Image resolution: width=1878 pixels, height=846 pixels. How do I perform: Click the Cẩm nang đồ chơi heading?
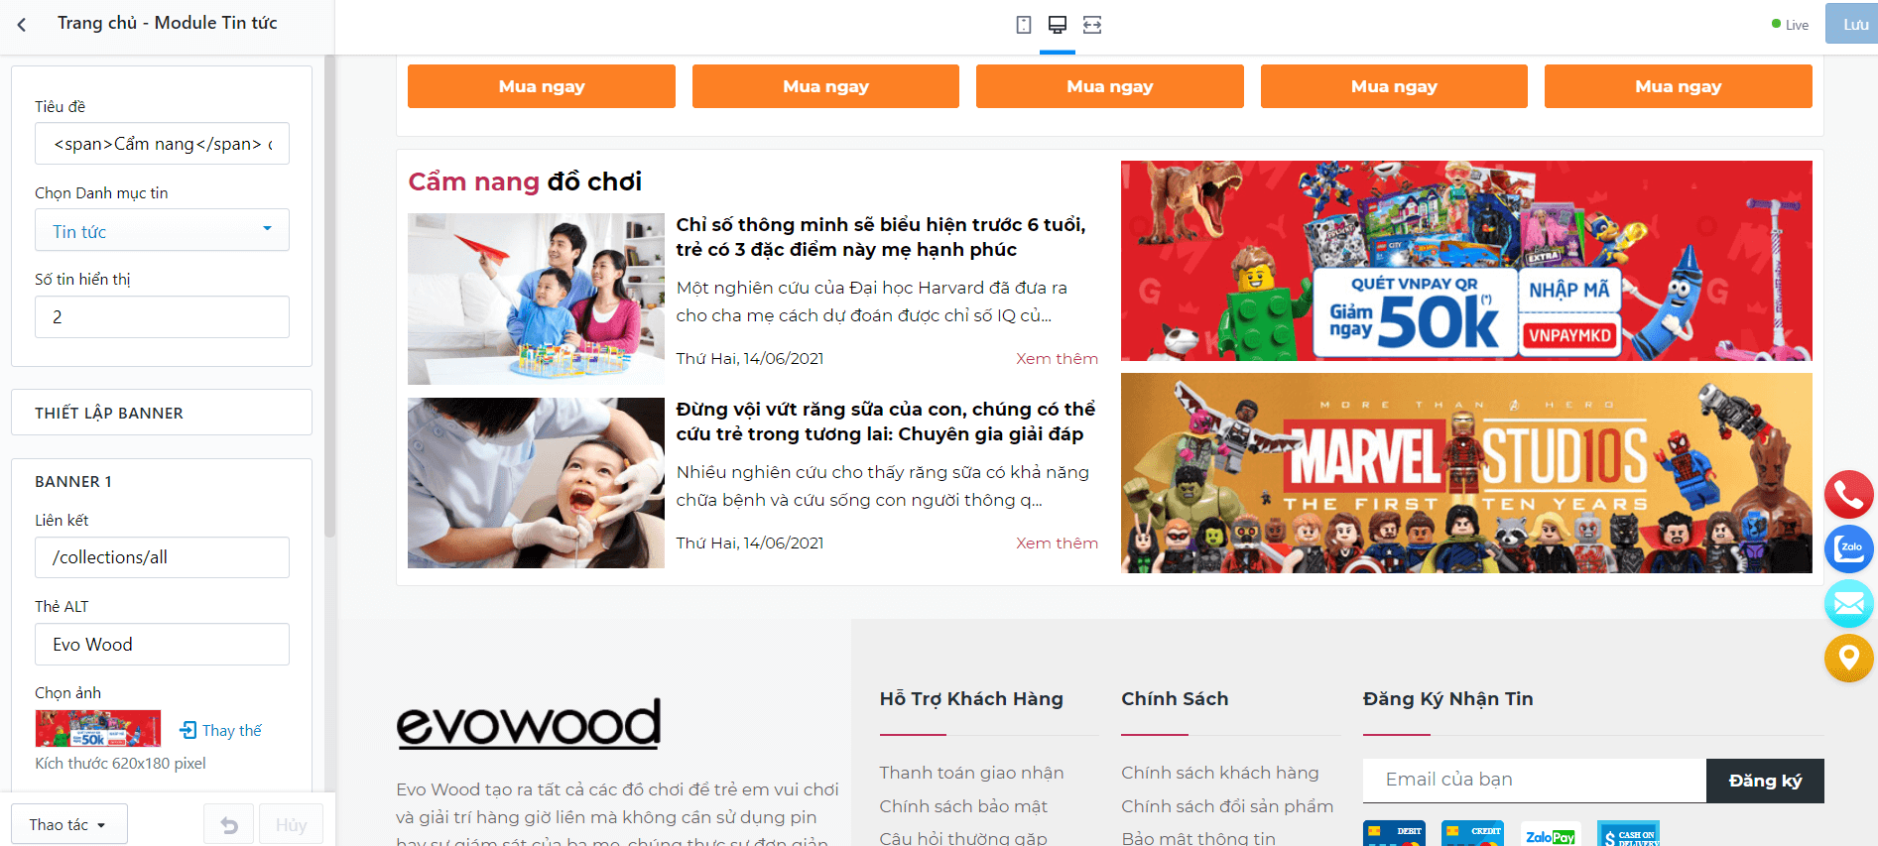click(525, 181)
